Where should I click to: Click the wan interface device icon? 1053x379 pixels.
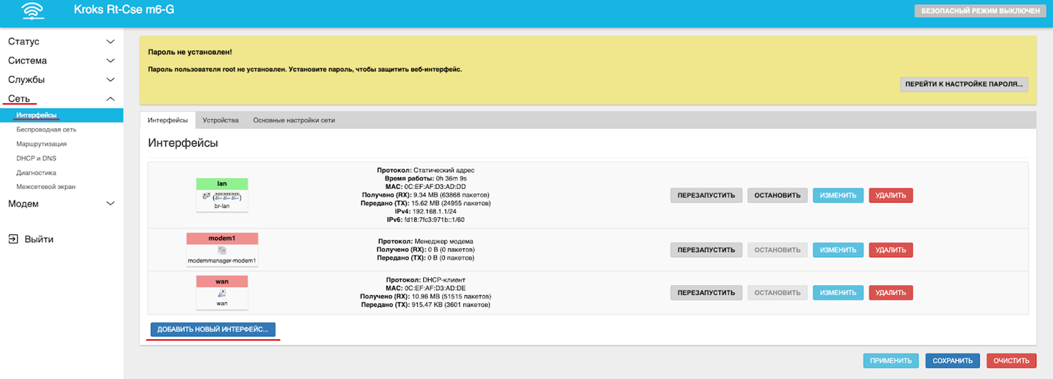pos(222,293)
